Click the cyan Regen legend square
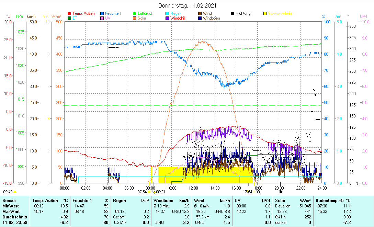Viewport: 374px width, 227px height. tap(168, 13)
